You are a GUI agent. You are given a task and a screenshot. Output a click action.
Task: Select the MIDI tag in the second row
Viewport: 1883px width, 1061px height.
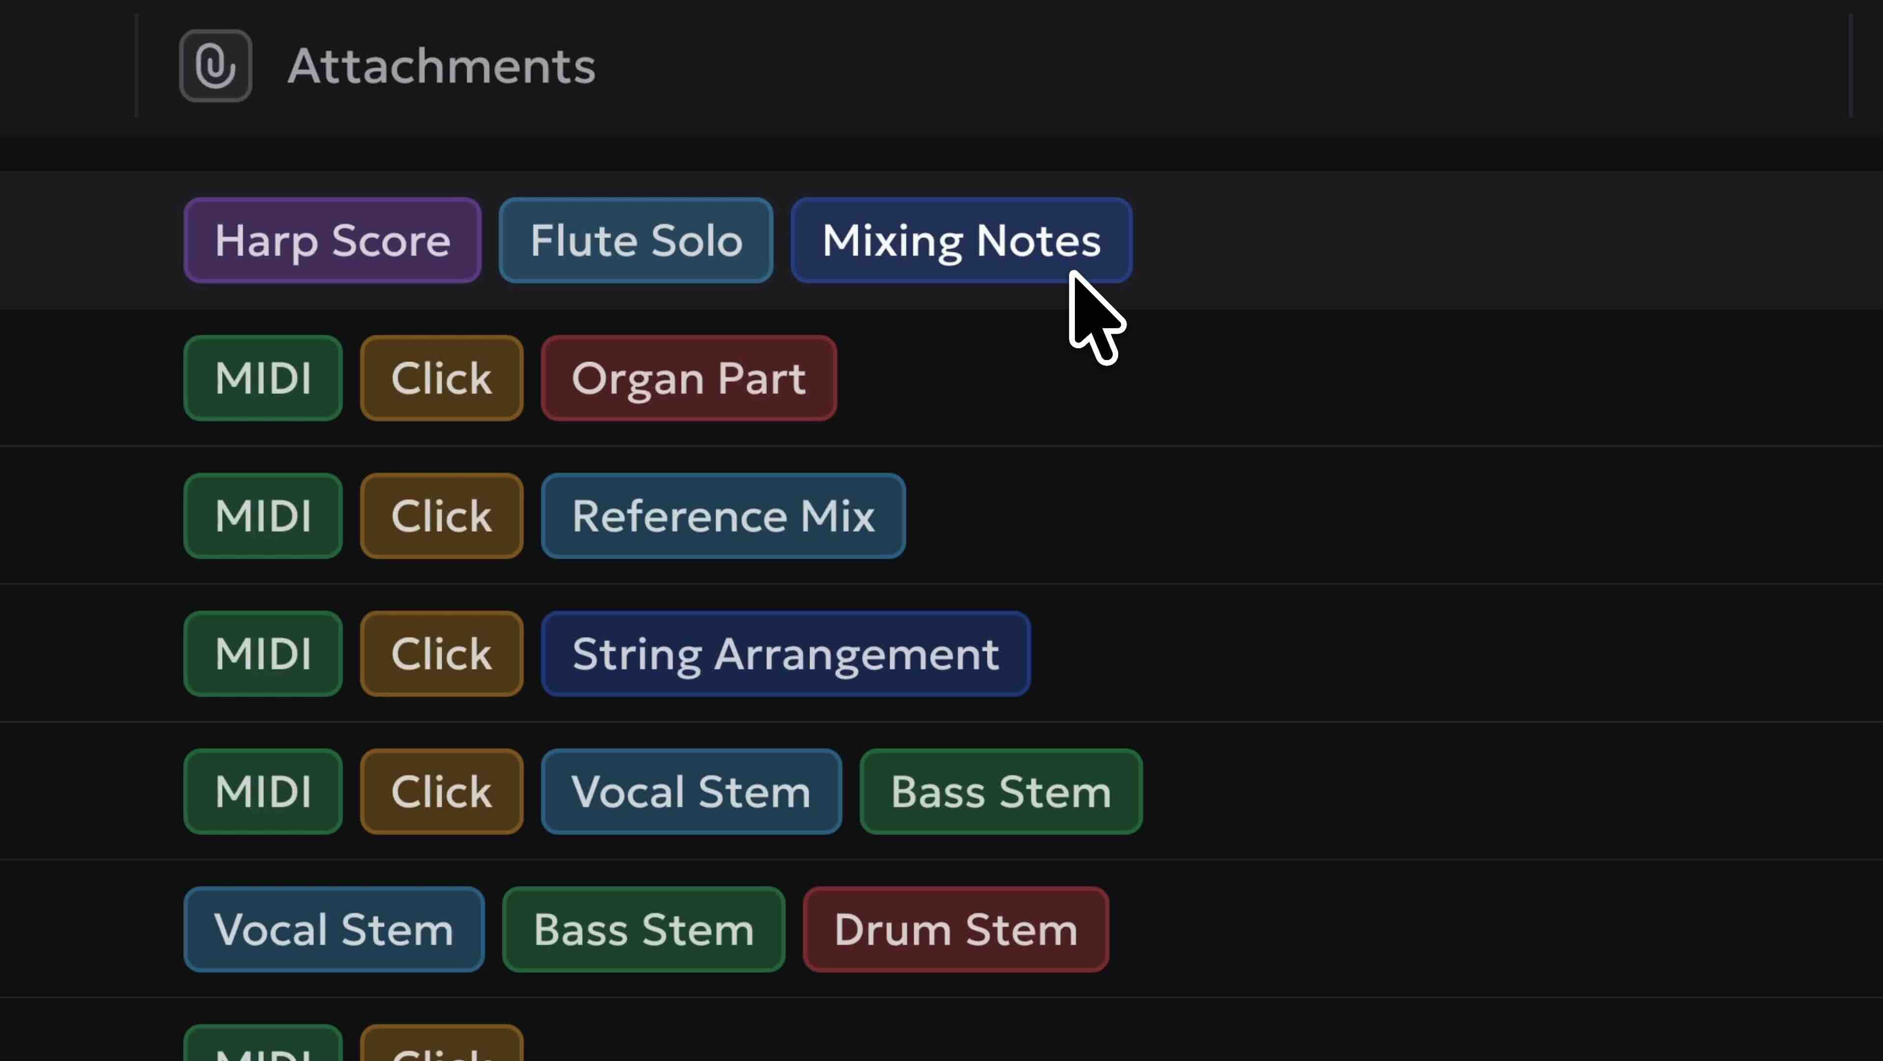coord(262,378)
